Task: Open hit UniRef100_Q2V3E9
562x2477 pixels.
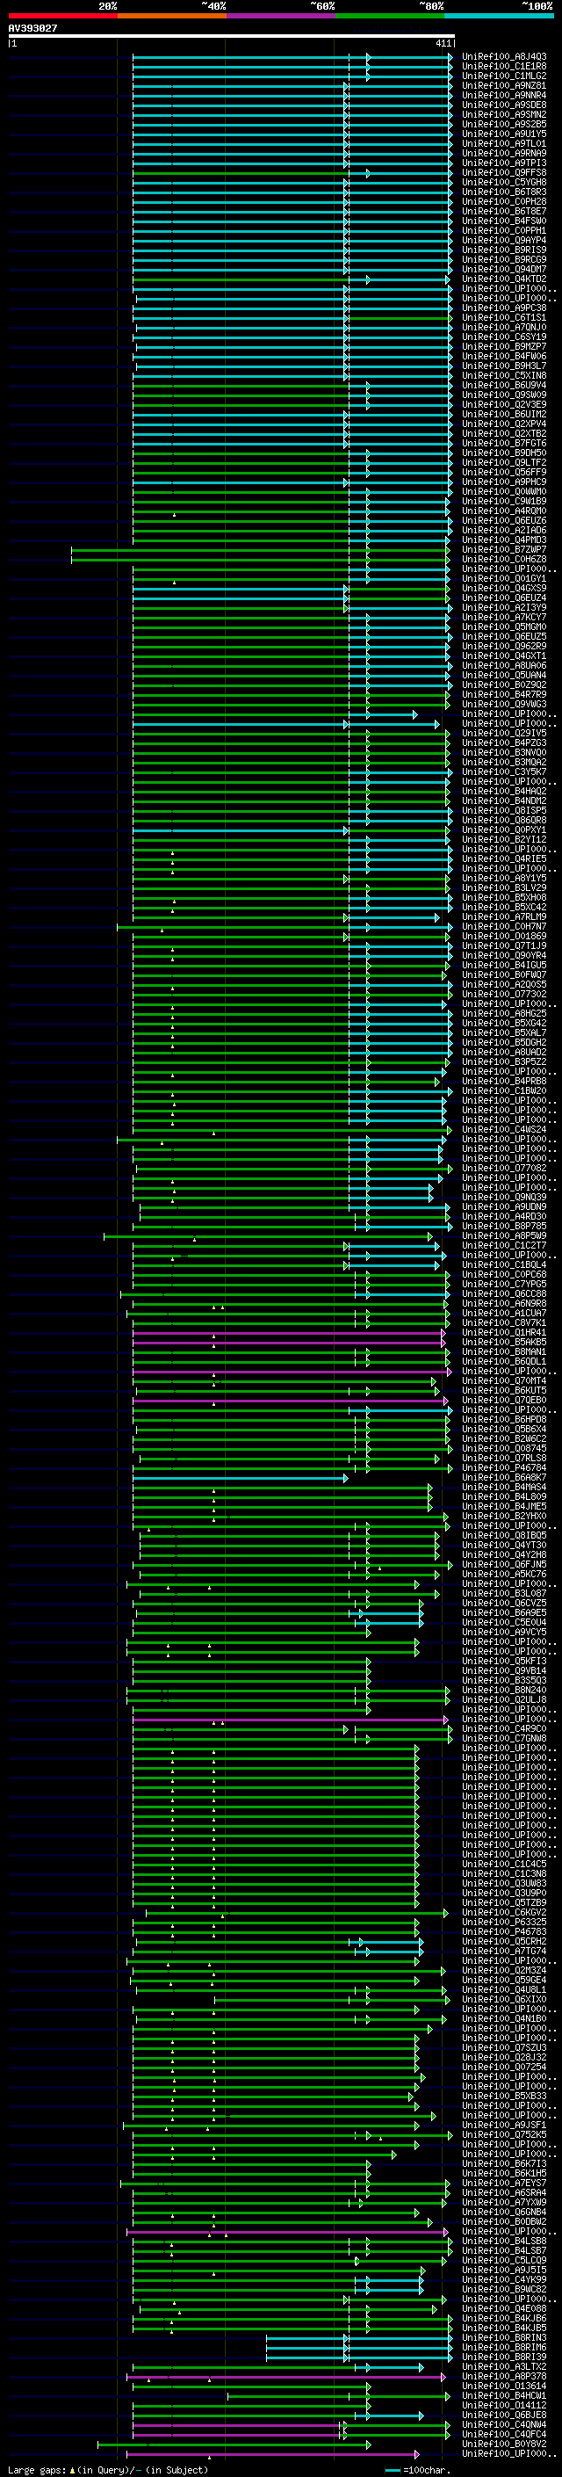Action: click(504, 405)
